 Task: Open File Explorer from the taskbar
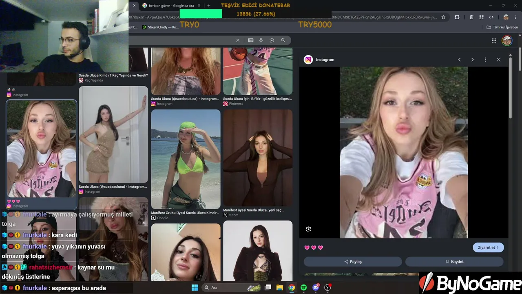pos(280,287)
